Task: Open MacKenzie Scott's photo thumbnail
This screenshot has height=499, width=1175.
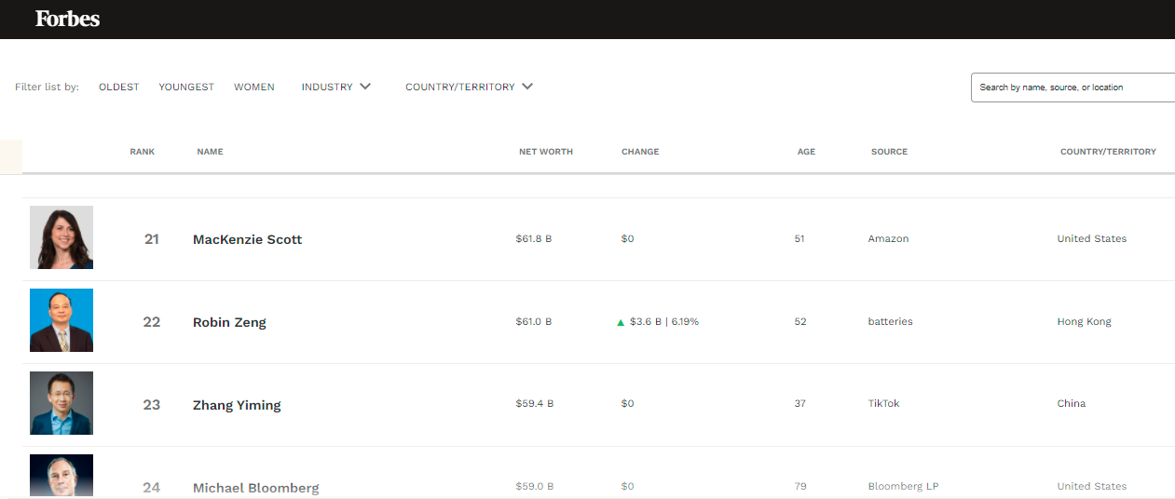Action: (x=61, y=237)
